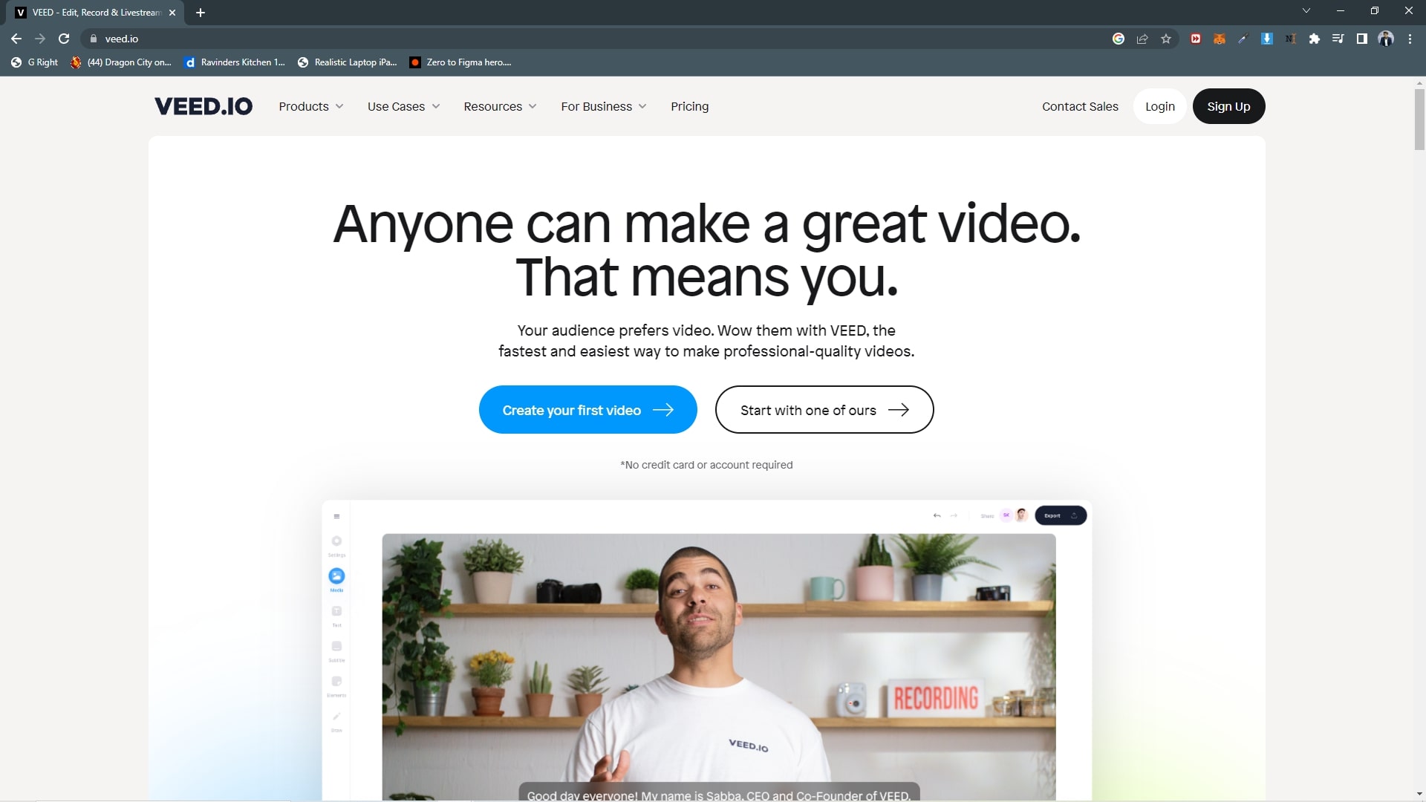The height and width of the screenshot is (802, 1426).
Task: Go to the Pricing page
Action: pos(689,106)
